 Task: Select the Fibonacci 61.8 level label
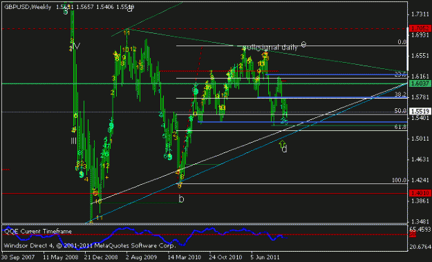pyautogui.click(x=401, y=127)
